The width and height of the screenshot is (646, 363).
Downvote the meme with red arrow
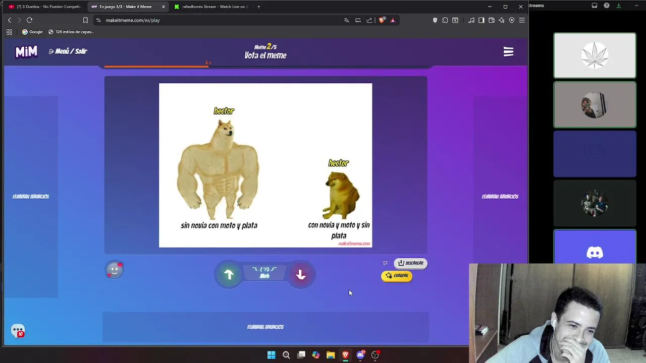301,274
